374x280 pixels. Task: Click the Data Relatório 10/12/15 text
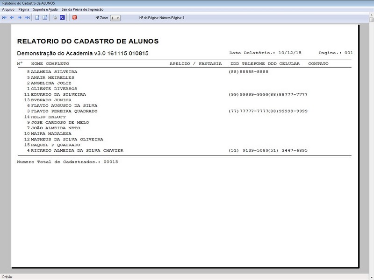point(265,53)
